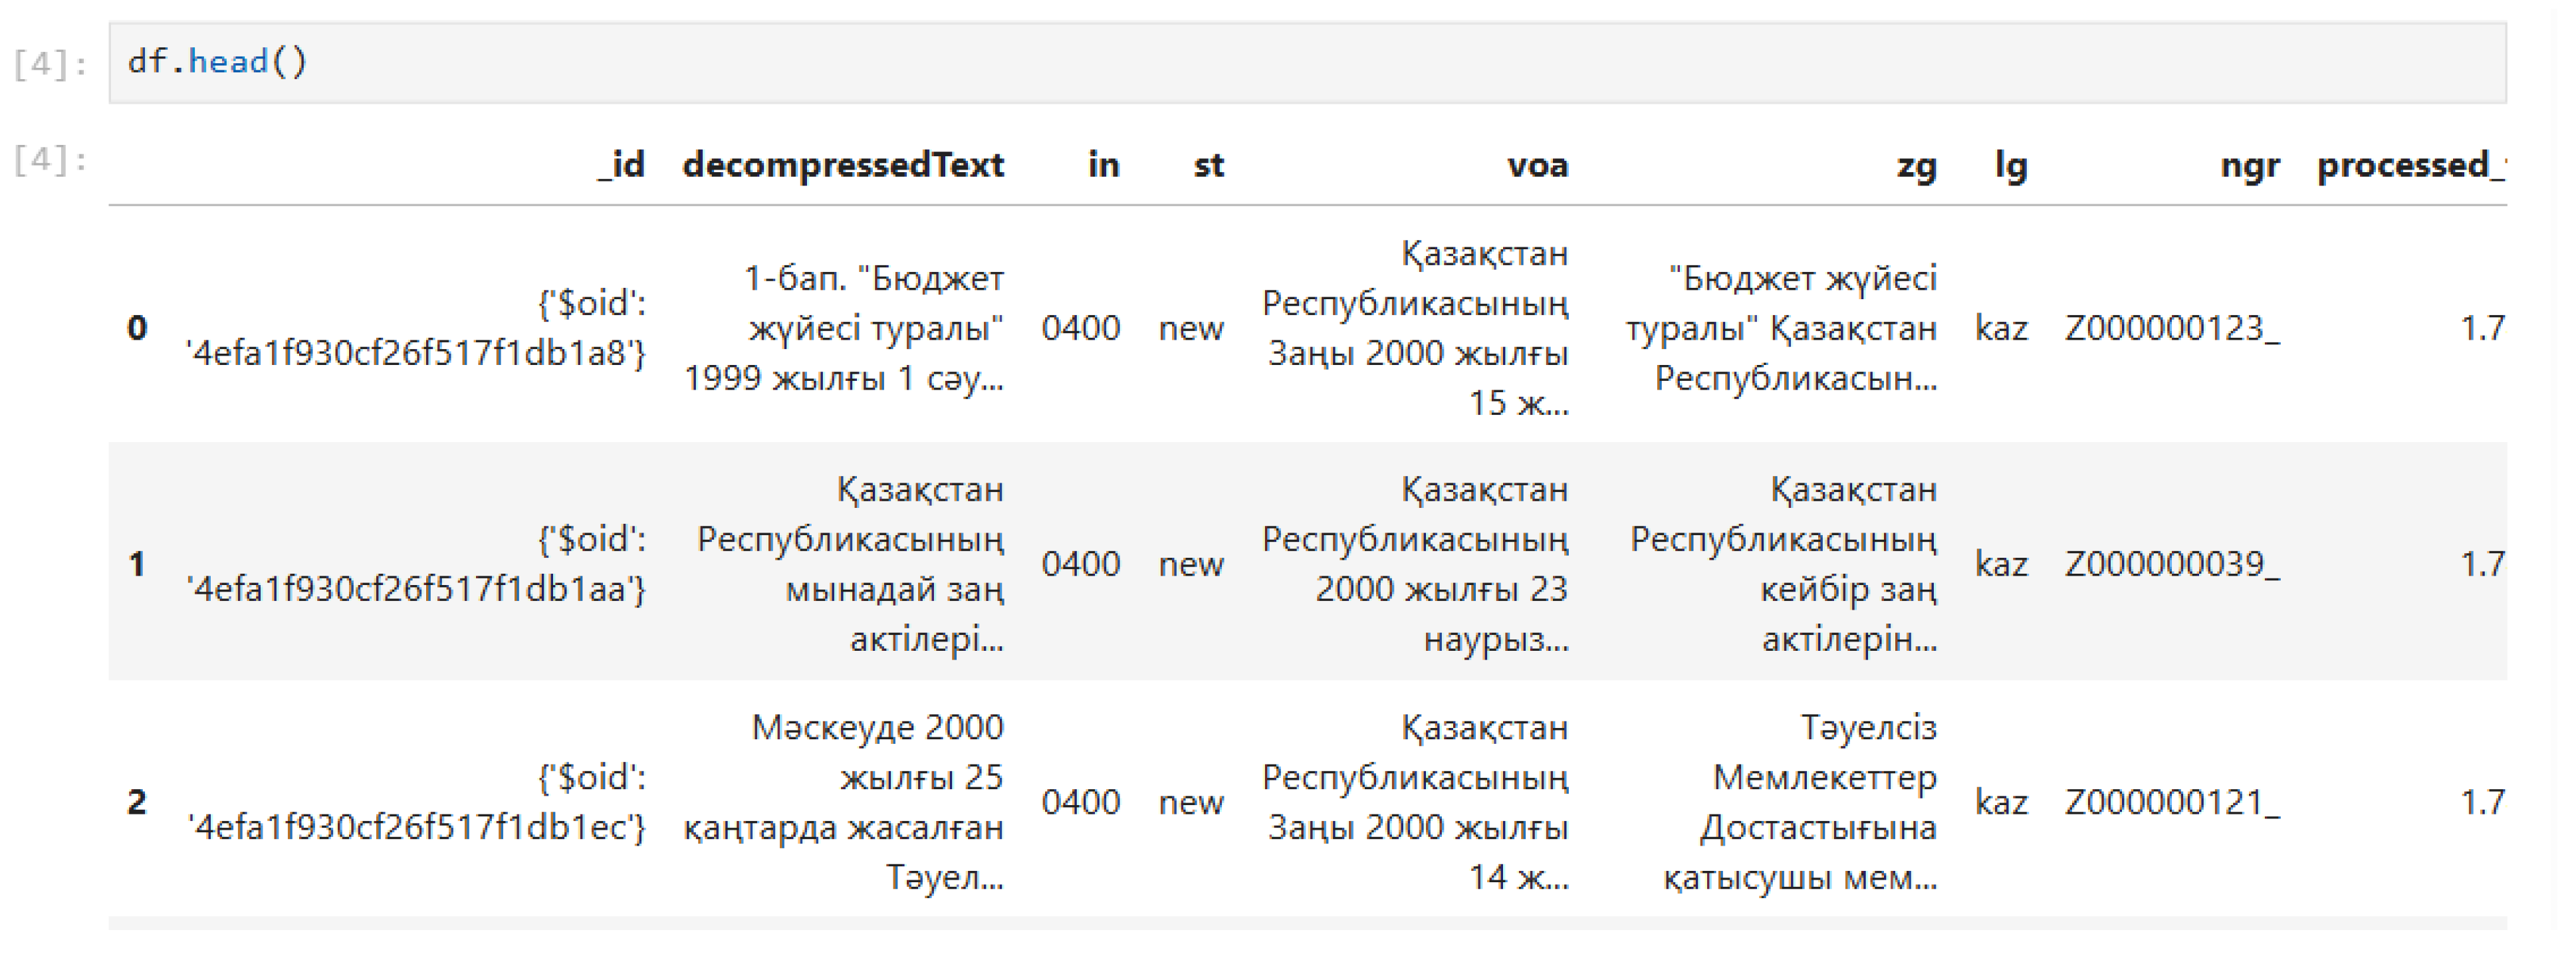Image resolution: width=2576 pixels, height=958 pixels.
Task: Click decompressedText cell containing 'мынадай заң'
Action: pyautogui.click(x=850, y=564)
